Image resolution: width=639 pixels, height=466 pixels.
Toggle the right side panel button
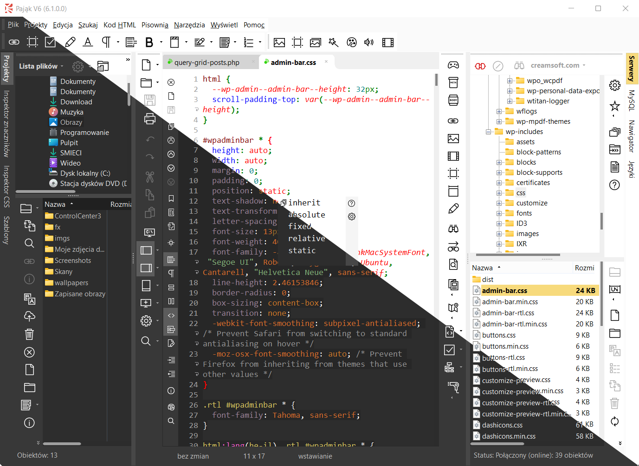click(146, 268)
